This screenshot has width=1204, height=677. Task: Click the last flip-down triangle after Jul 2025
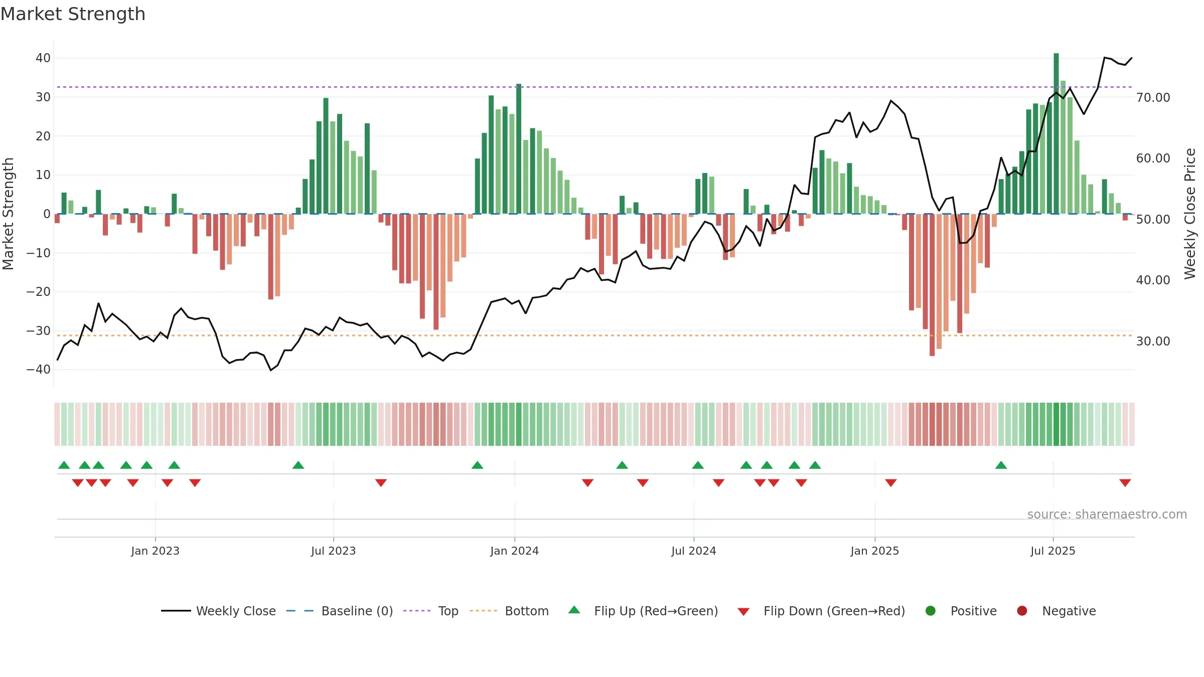pyautogui.click(x=1125, y=482)
